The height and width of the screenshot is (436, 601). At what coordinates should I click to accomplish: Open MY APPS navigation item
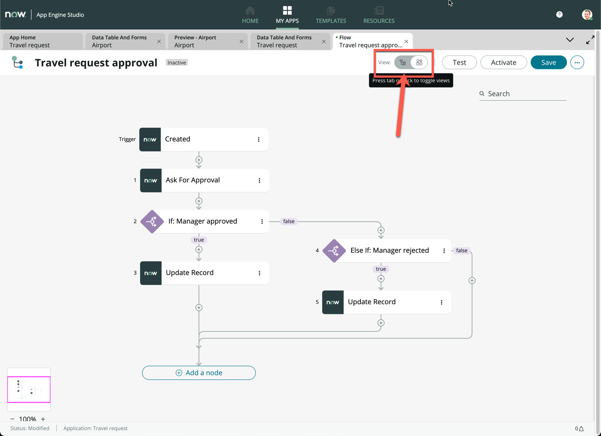pyautogui.click(x=287, y=15)
